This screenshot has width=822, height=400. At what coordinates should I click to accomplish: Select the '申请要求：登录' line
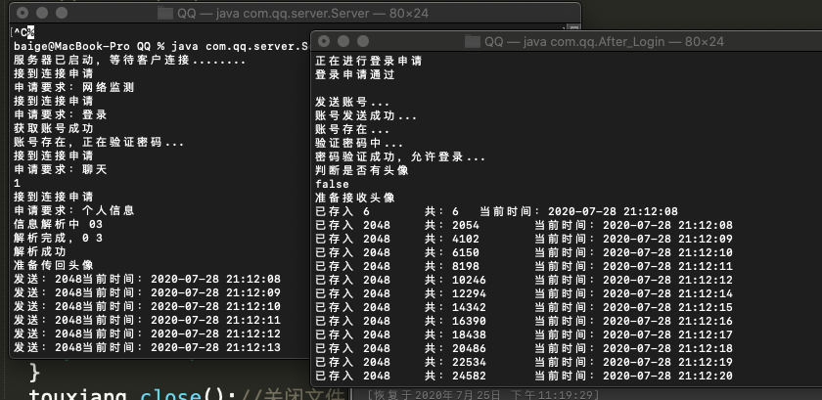tap(61, 114)
